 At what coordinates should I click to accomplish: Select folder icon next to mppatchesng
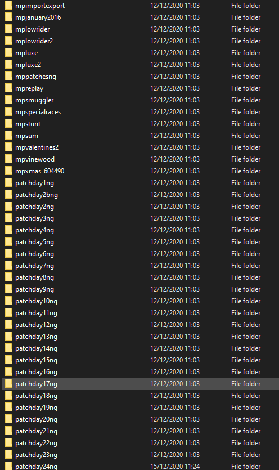(x=8, y=77)
